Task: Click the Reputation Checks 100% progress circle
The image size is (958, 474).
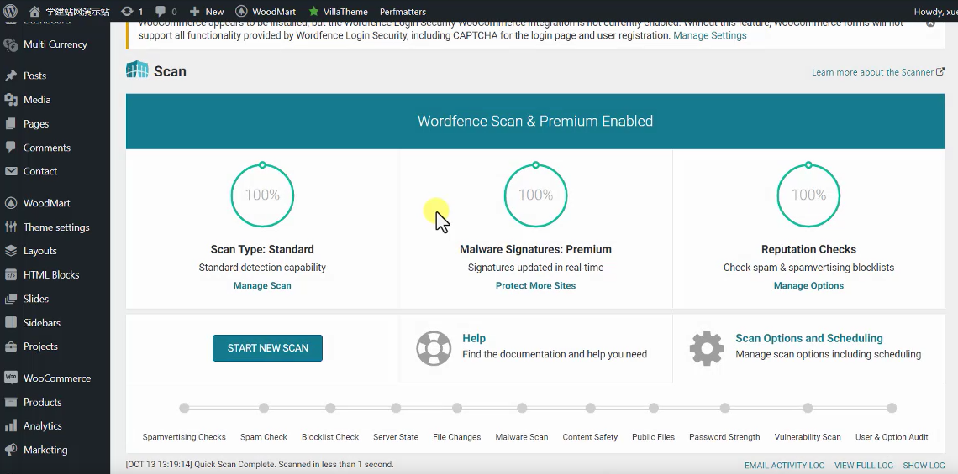Action: click(x=808, y=195)
